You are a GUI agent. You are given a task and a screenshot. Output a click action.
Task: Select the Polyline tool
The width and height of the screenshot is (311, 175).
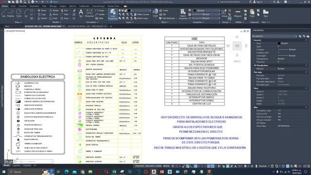[11, 13]
